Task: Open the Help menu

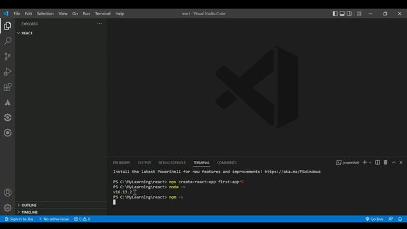Action: (120, 13)
